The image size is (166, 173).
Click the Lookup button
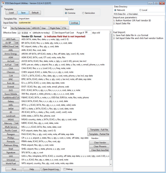(x=74, y=23)
